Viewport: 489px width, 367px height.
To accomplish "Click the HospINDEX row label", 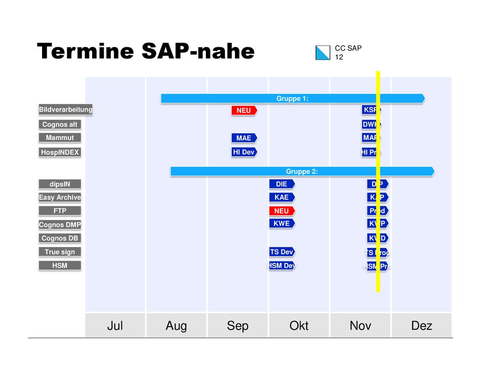I will pyautogui.click(x=60, y=152).
